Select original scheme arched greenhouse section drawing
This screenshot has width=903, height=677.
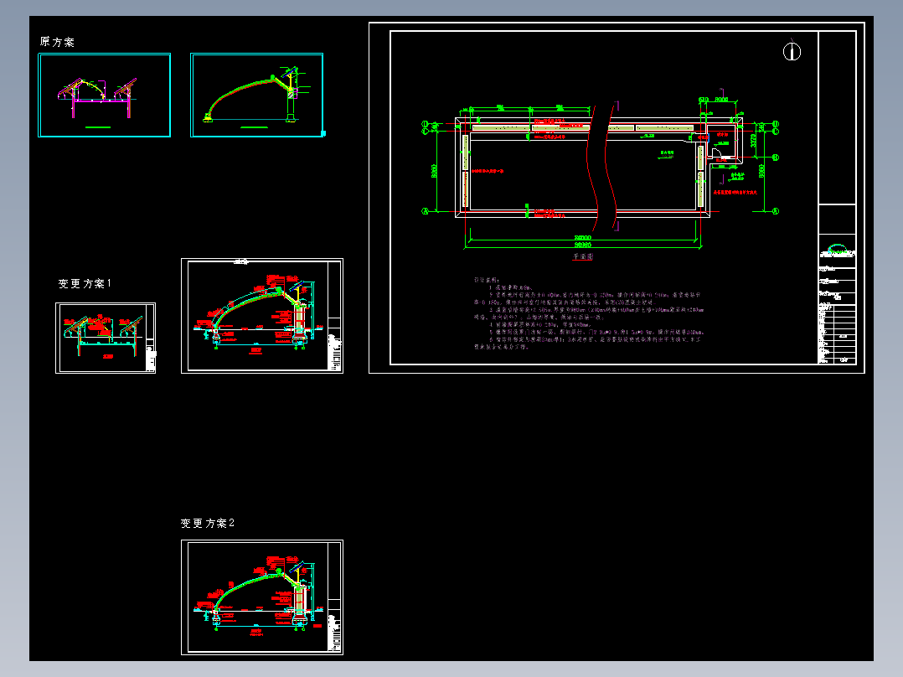tap(257, 95)
